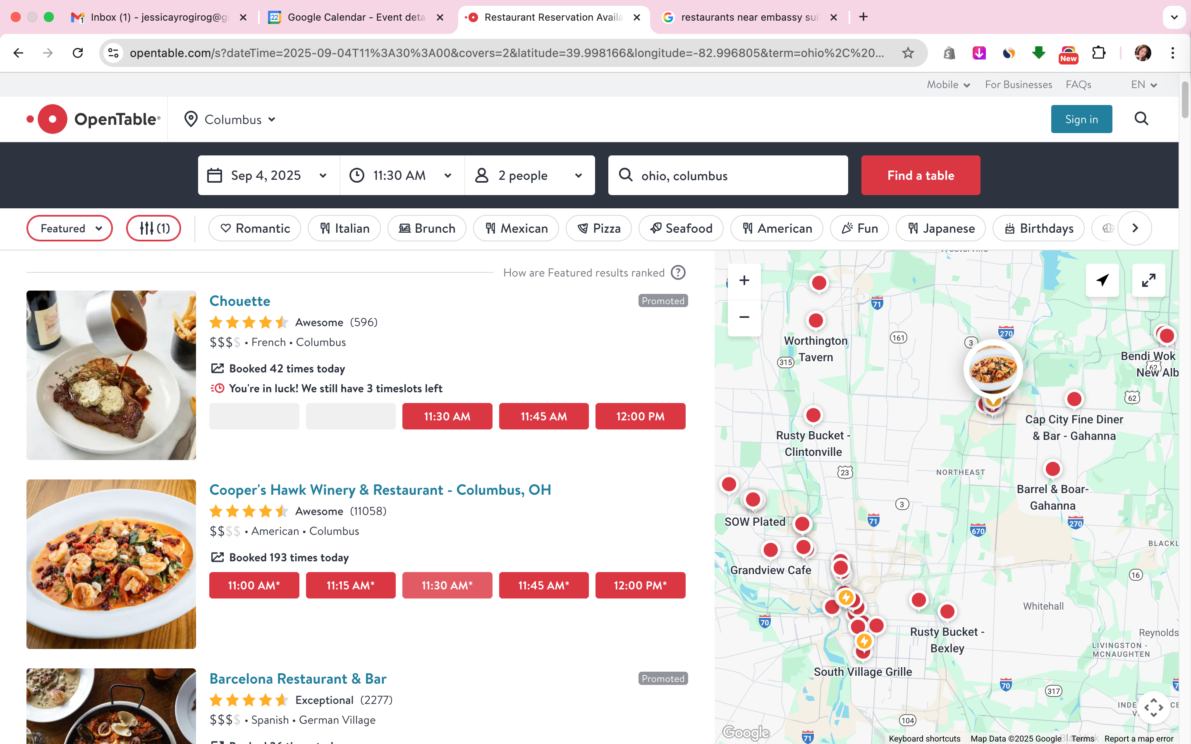1191x744 pixels.
Task: Open the OpenTable search magnifier icon
Action: click(1141, 119)
